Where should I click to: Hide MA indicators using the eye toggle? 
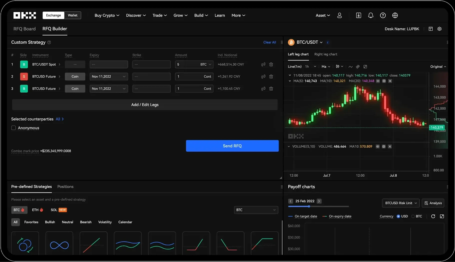(x=378, y=81)
